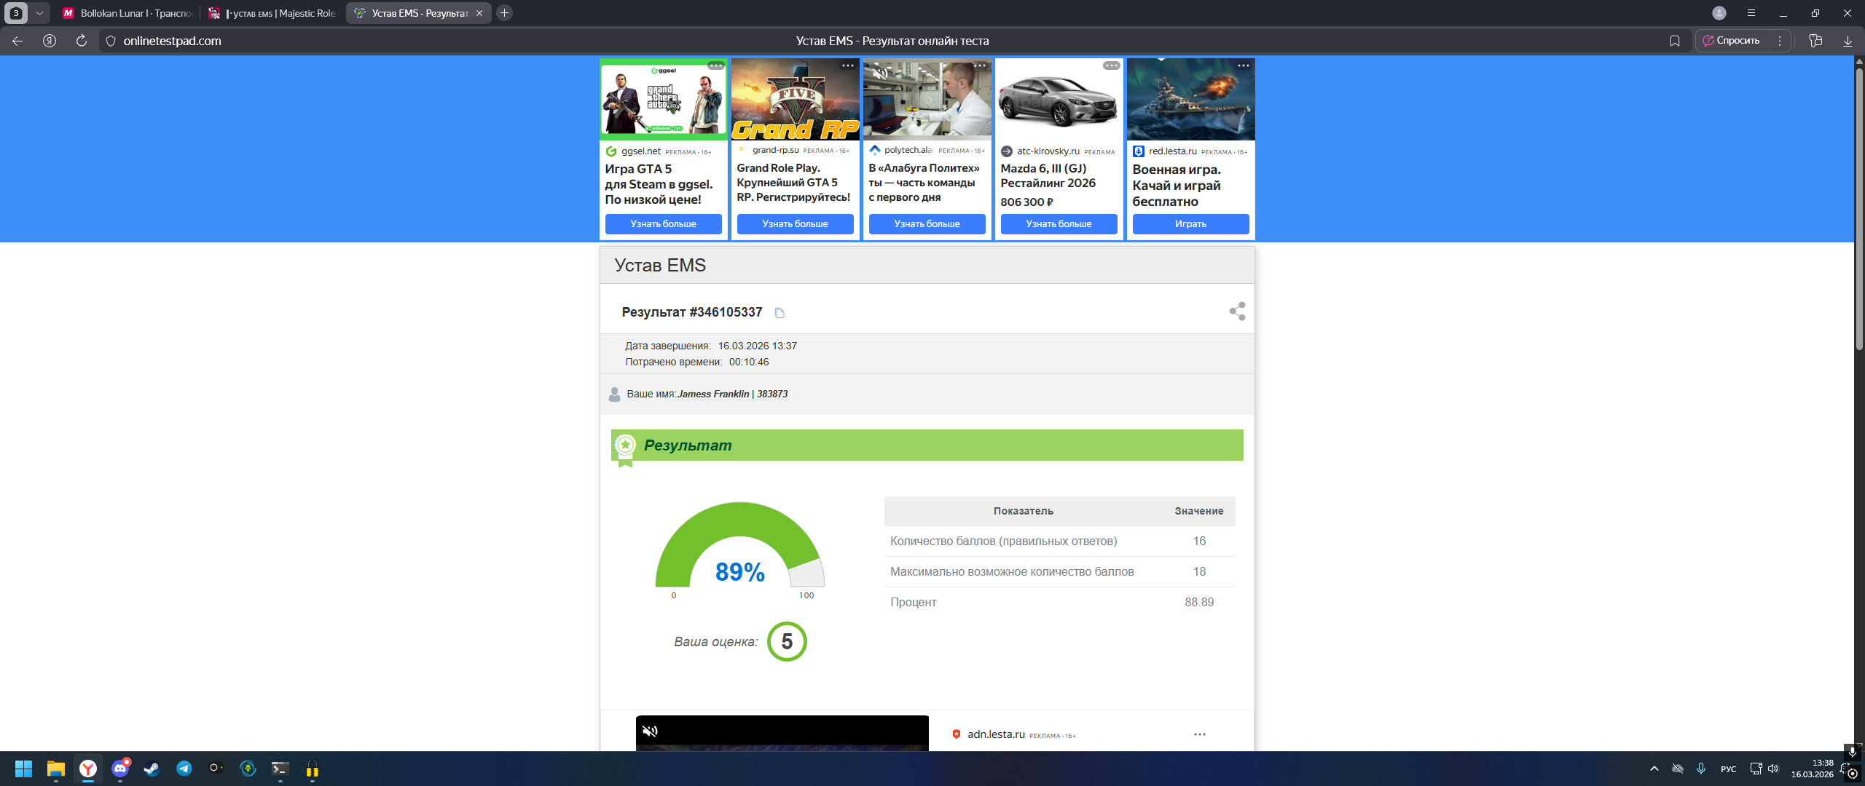Image resolution: width=1865 pixels, height=786 pixels.
Task: Copy the result number with copy icon
Action: (779, 313)
